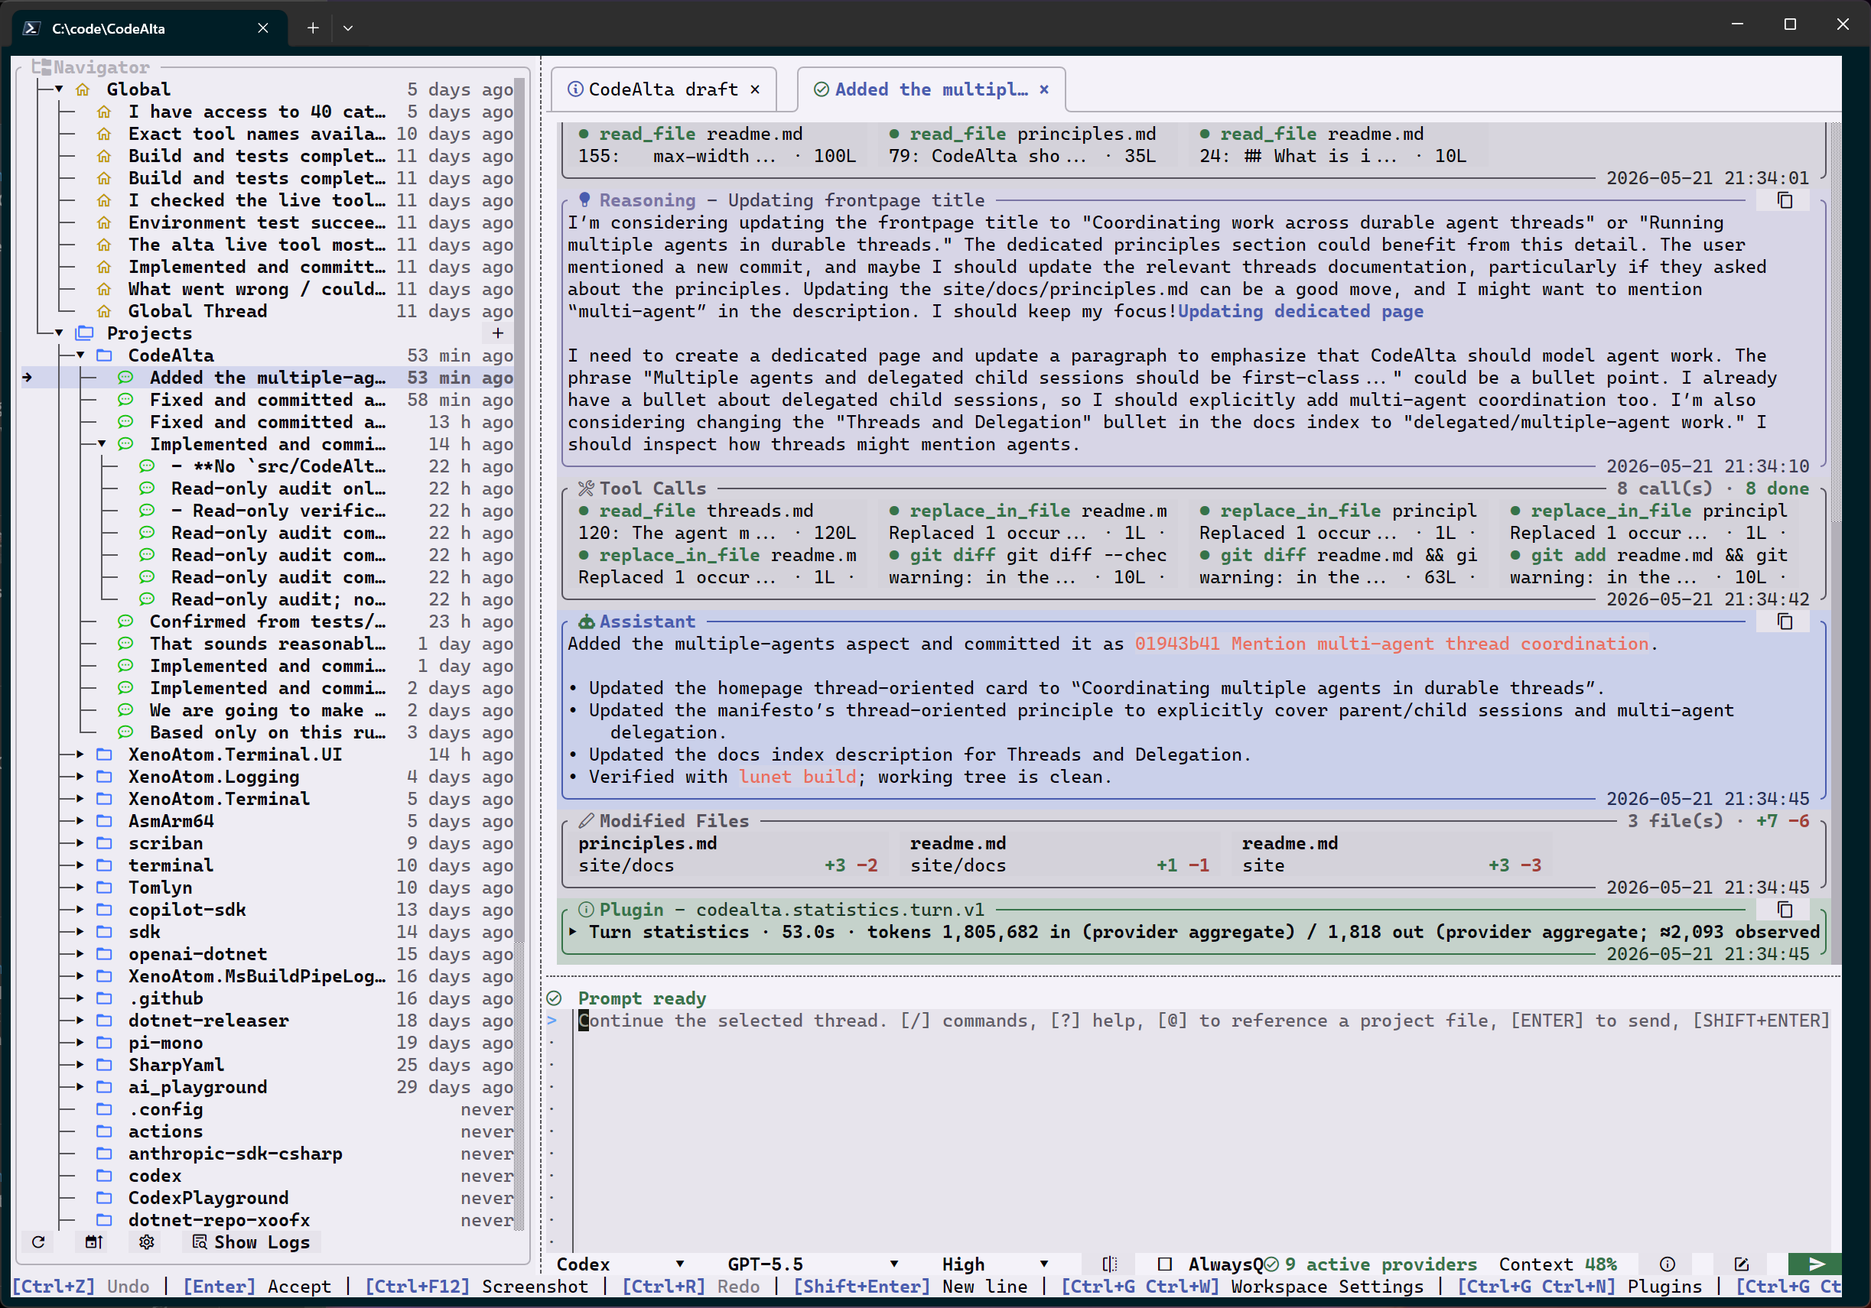Viewport: 1871px width, 1308px height.
Task: Open the terminal profiles dropdown chevron
Action: pyautogui.click(x=348, y=28)
